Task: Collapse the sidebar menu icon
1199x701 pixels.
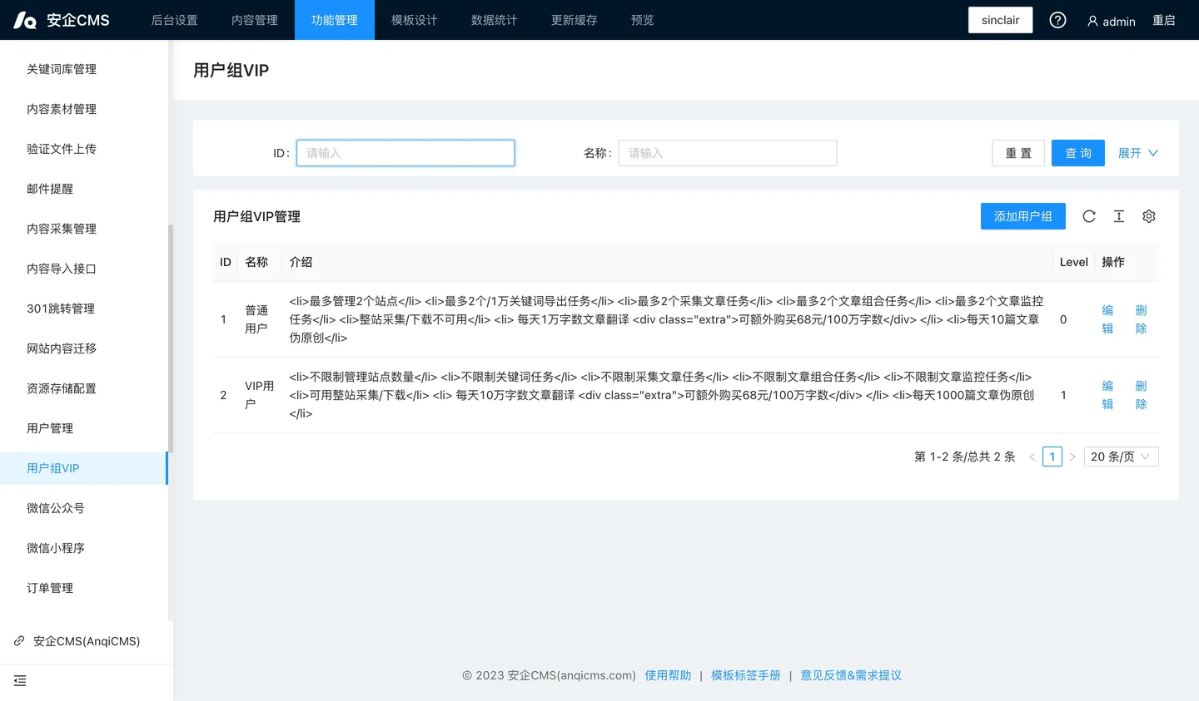Action: [x=20, y=681]
